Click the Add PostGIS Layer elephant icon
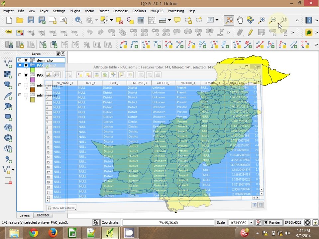This screenshot has height=239, width=319. pos(8,85)
